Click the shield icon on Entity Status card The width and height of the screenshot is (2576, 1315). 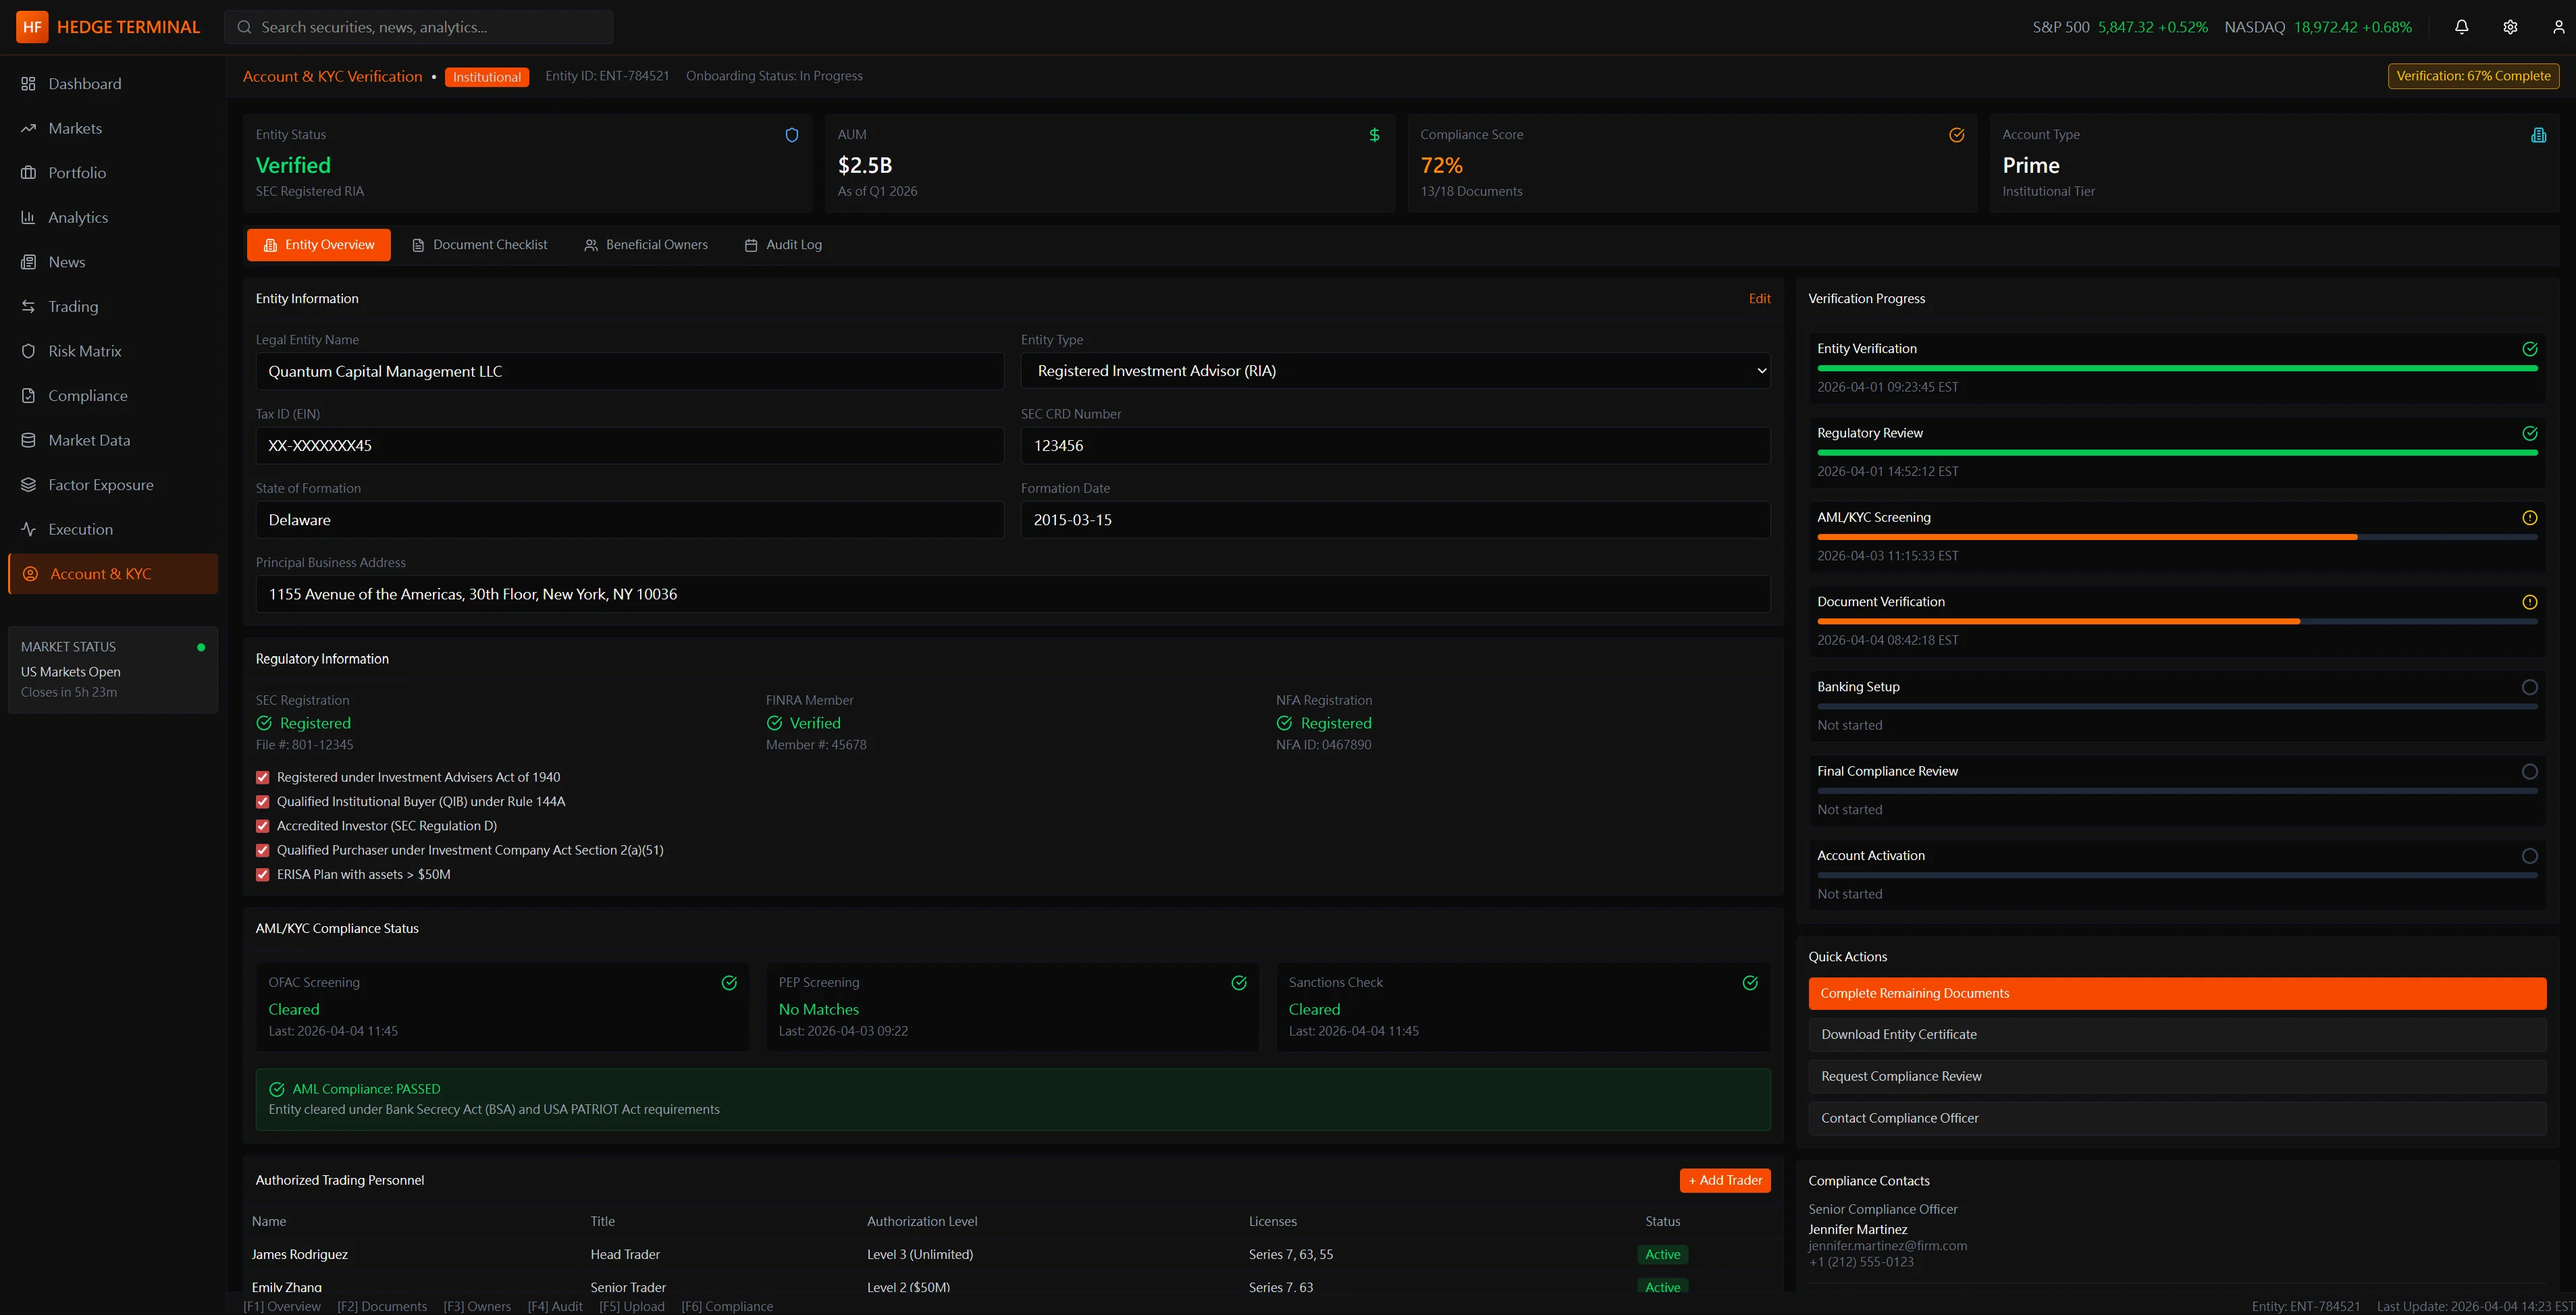[791, 134]
